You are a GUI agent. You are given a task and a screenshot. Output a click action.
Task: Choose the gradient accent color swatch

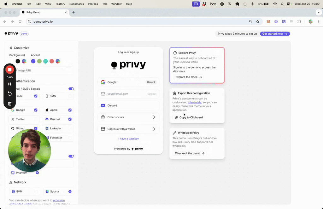coord(58,61)
